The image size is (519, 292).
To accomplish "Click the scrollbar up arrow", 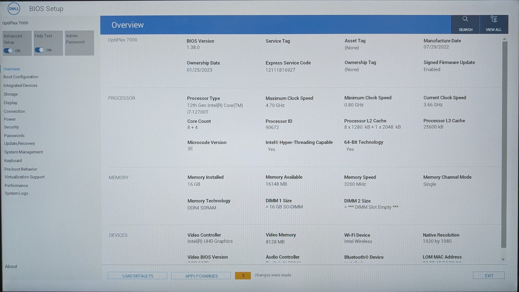I will [x=504, y=39].
